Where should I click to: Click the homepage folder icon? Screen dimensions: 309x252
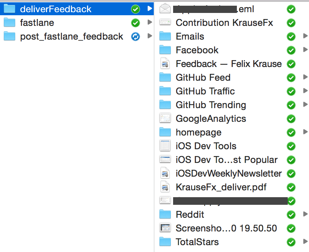click(165, 132)
